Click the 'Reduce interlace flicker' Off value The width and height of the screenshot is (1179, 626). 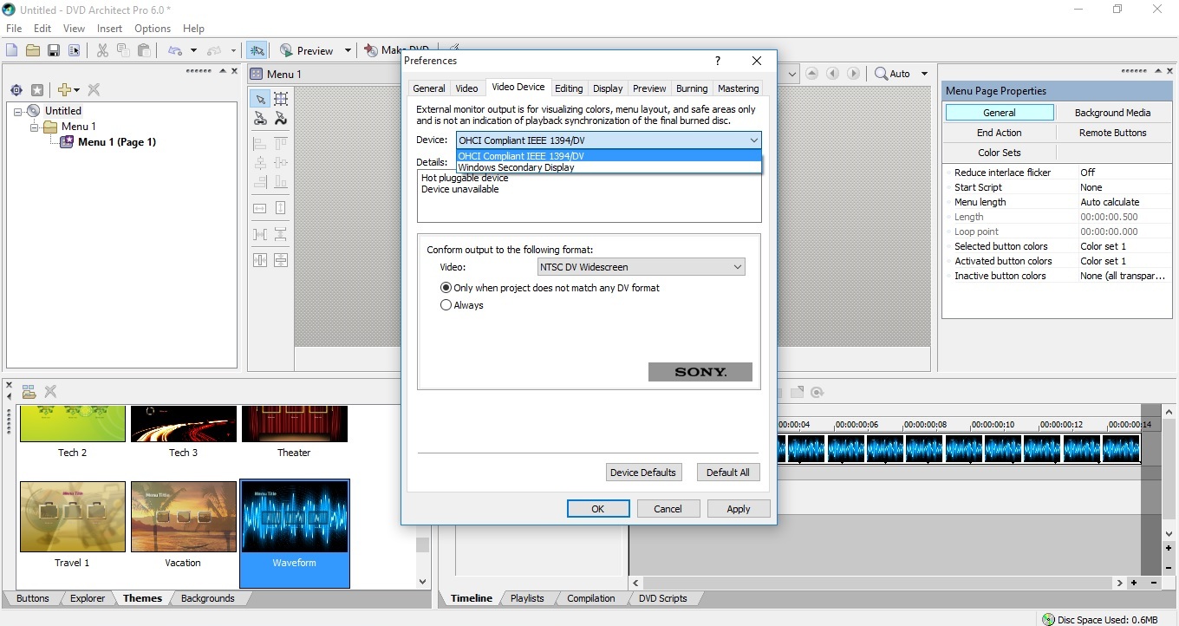[x=1123, y=173]
